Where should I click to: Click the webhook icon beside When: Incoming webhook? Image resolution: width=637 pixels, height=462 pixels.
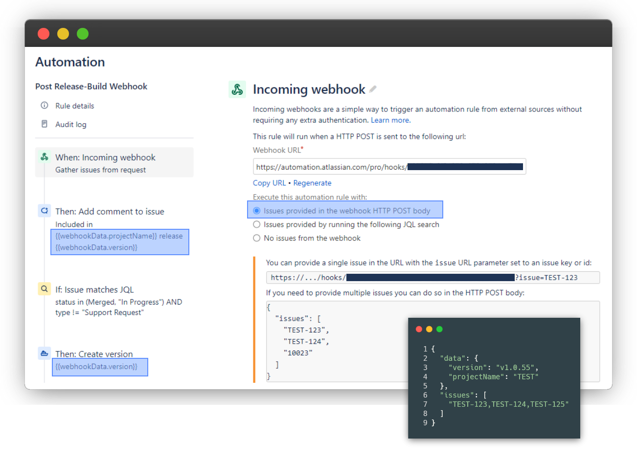[x=45, y=157]
